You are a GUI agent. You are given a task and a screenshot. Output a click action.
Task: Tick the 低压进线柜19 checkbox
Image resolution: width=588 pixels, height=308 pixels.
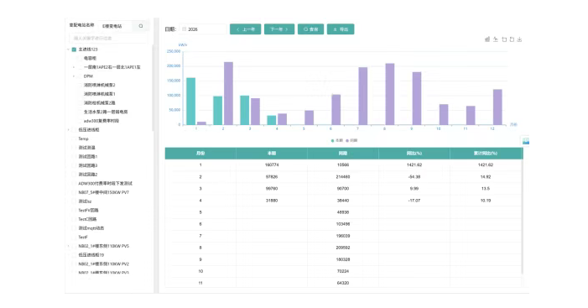(74, 255)
